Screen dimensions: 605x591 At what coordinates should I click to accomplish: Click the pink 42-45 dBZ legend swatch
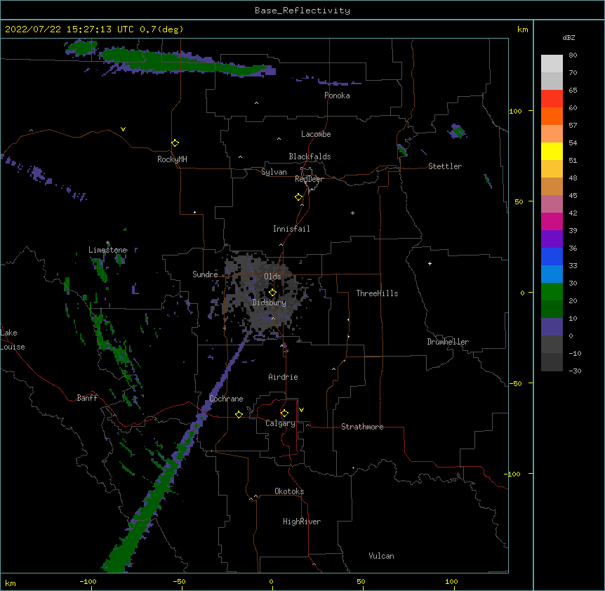point(552,204)
